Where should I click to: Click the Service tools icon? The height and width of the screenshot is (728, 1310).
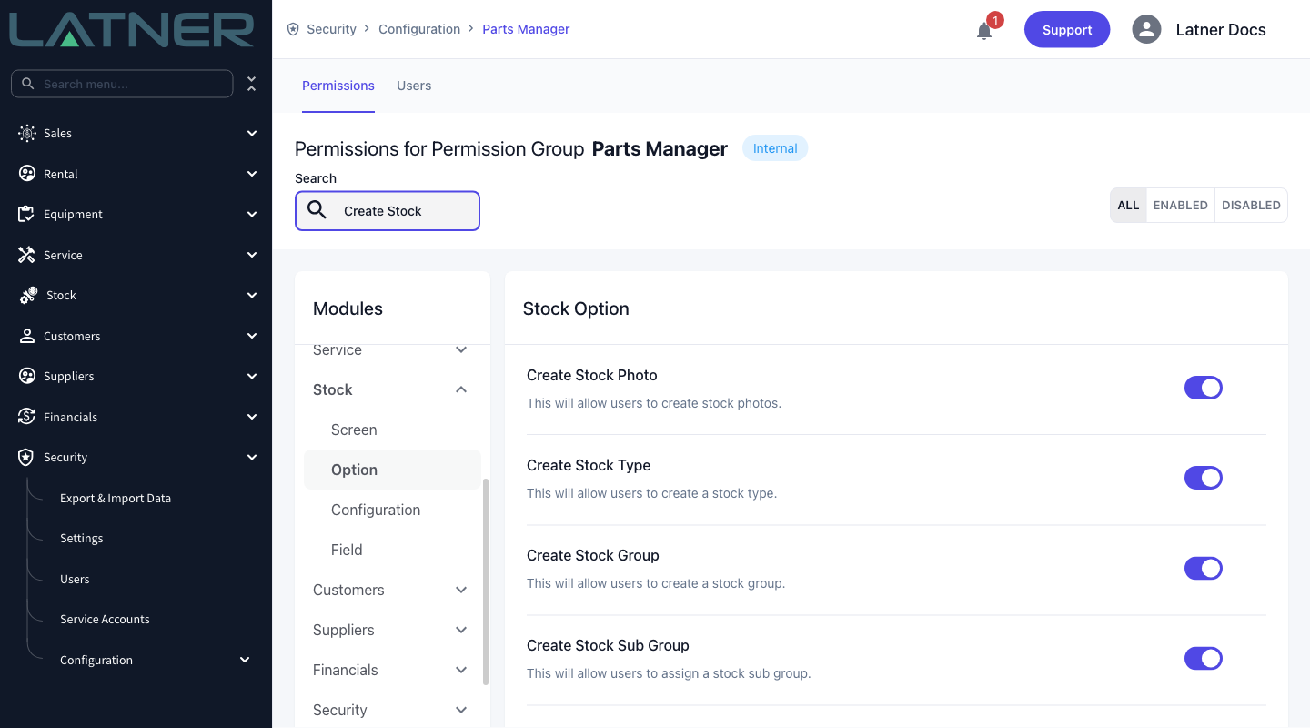tap(26, 255)
